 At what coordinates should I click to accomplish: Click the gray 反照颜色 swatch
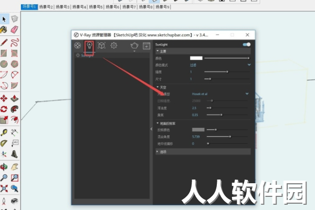tap(198, 130)
